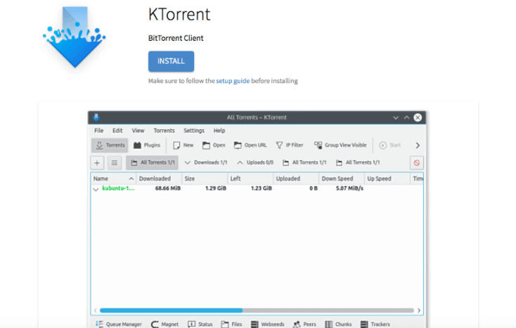The width and height of the screenshot is (516, 328).
Task: Open the Queue Manager panel
Action: point(119,324)
